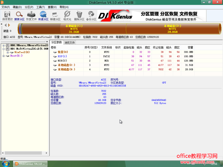Viewport: 223px width, 167px height.
Task: Open the Windows Start orb
Action: point(6,163)
